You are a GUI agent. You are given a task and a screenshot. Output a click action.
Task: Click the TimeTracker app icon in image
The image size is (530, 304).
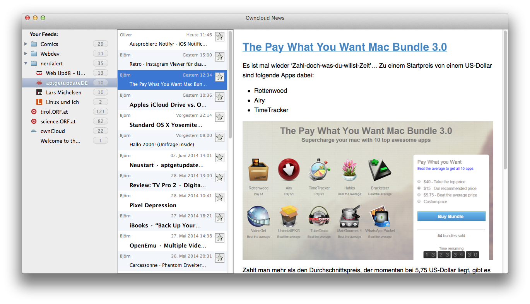[x=319, y=169]
